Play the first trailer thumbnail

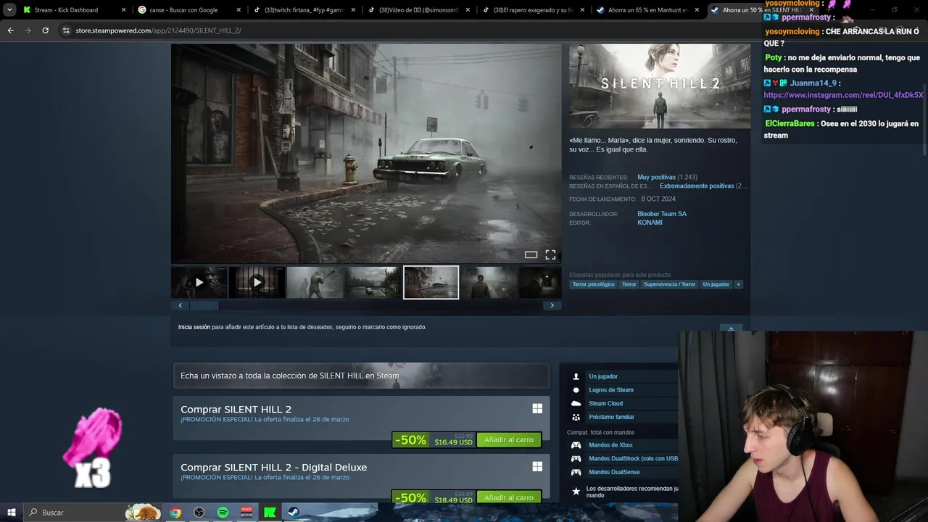(199, 283)
